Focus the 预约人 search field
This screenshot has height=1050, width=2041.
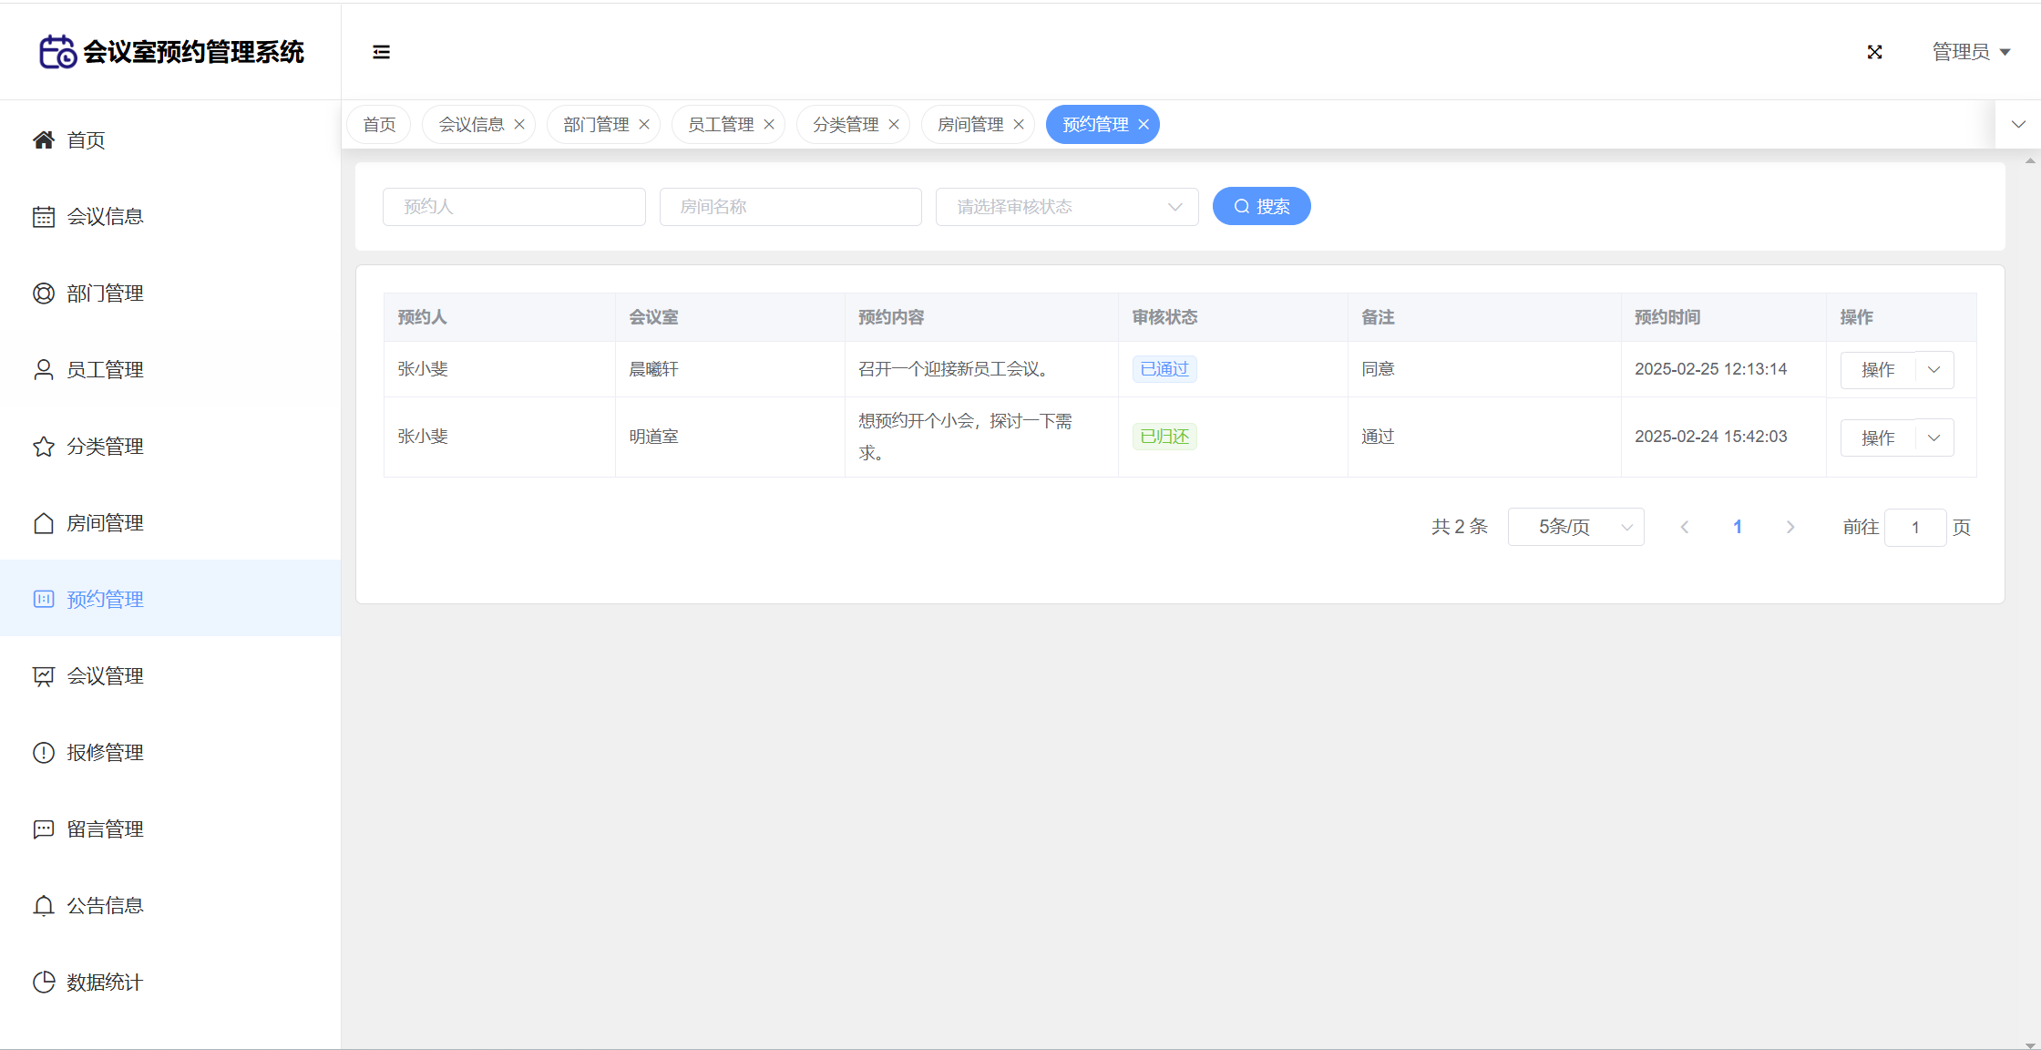pos(514,207)
